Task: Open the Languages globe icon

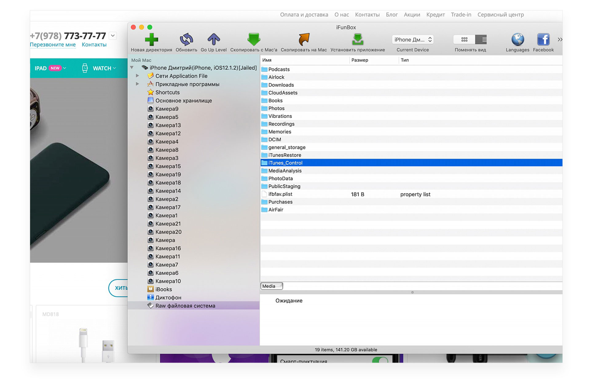Action: click(517, 39)
